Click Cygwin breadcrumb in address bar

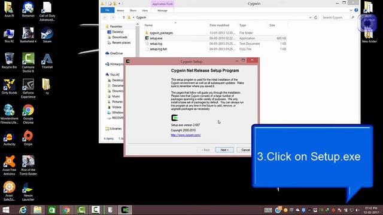tap(141, 17)
